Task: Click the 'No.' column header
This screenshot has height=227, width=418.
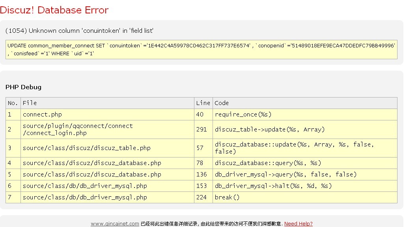Action: pyautogui.click(x=13, y=103)
